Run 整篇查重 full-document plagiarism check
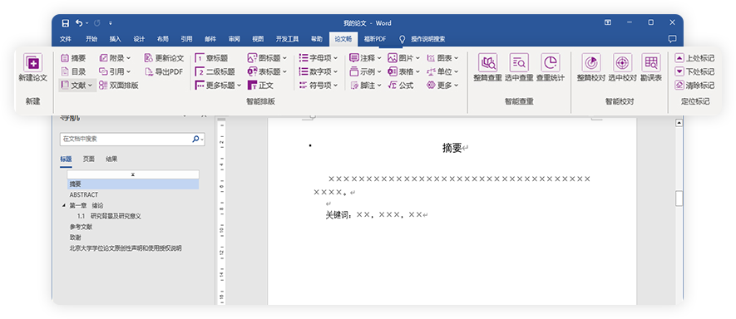736x319 pixels. pos(487,68)
